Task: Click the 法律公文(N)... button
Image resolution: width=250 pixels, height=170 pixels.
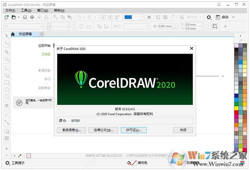Action: (103, 130)
